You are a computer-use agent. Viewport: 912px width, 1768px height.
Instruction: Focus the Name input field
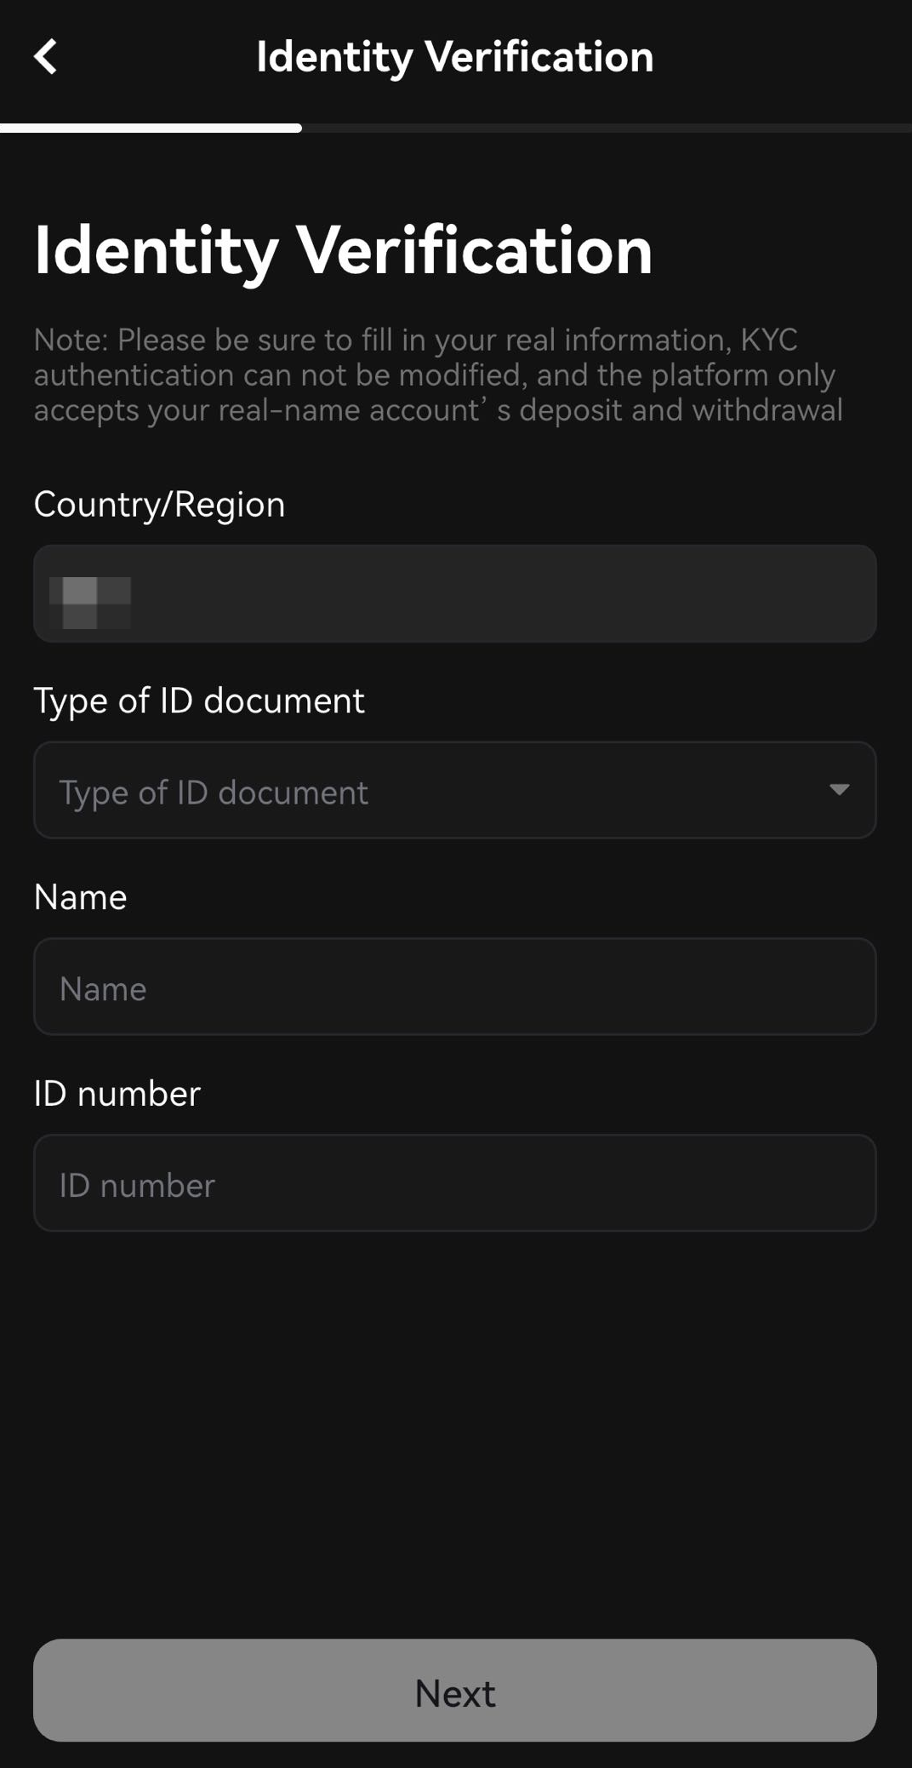(x=454, y=987)
